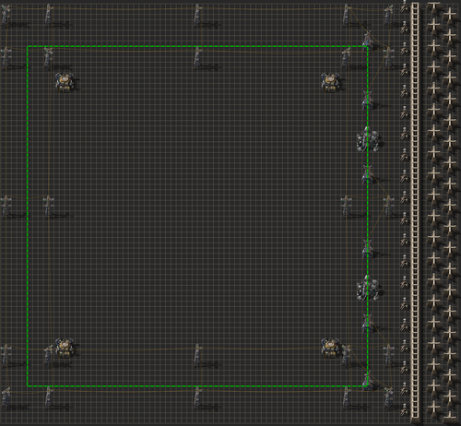Select the bottom-center big electric pole inside the green boundary
Screen dimensions: 461x426
click(x=197, y=355)
